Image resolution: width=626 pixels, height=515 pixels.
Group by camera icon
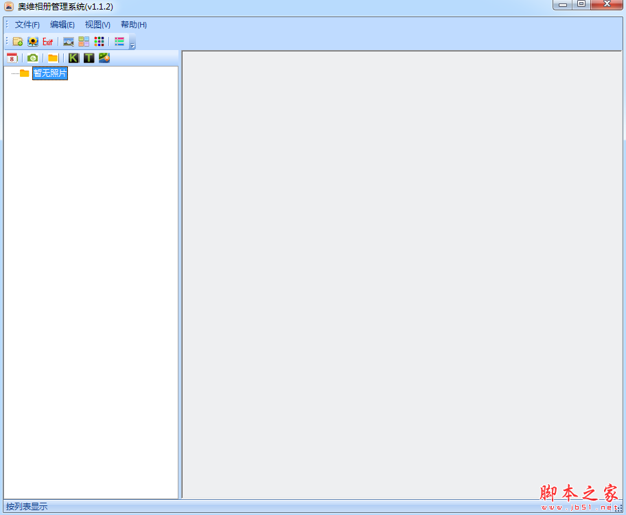pyautogui.click(x=33, y=58)
